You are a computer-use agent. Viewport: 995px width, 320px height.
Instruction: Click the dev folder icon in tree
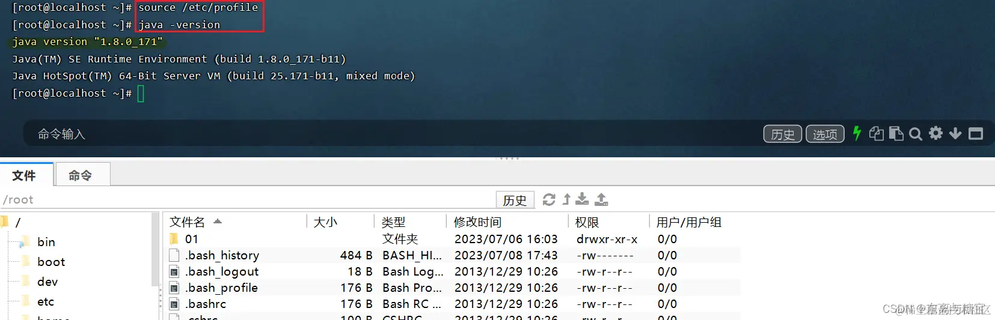25,281
